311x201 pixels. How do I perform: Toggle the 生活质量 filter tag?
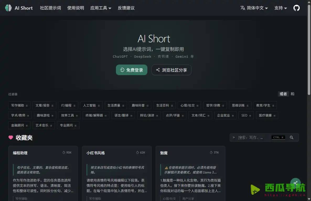(x=116, y=105)
